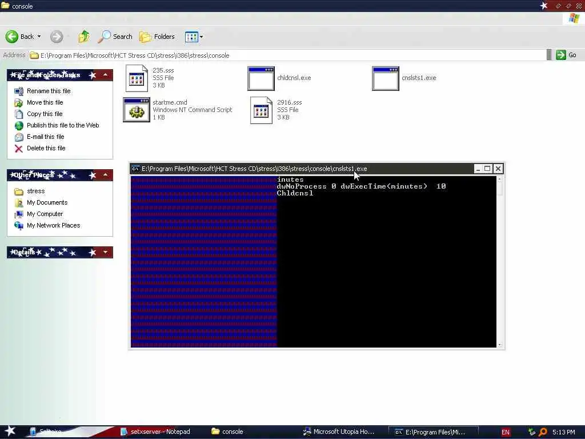
Task: Click the My Documents folder icon
Action: [x=19, y=203]
